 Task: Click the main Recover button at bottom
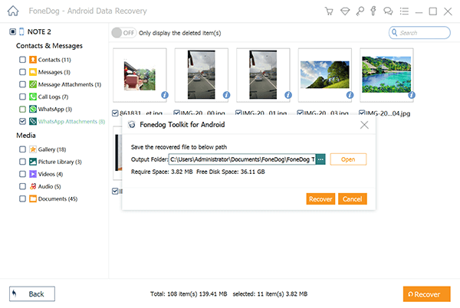(426, 294)
